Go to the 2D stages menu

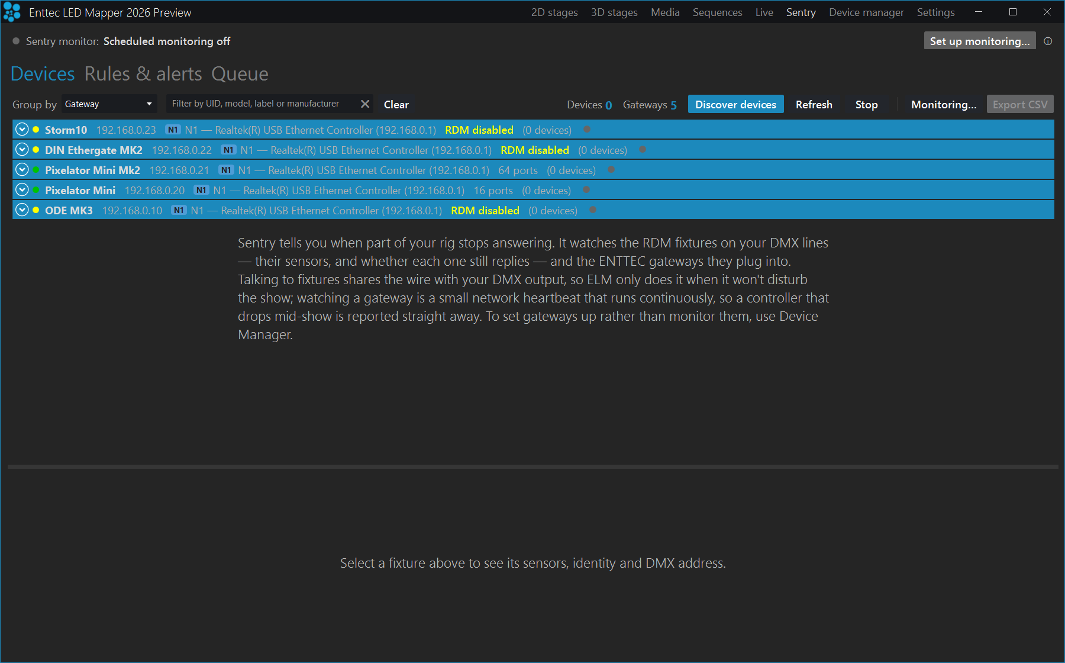(x=554, y=12)
